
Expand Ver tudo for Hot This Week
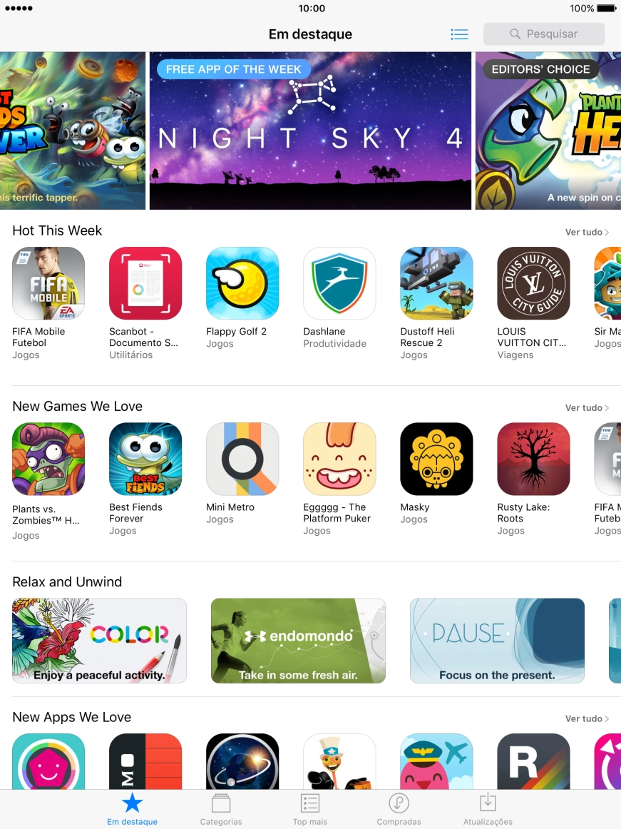coord(587,232)
